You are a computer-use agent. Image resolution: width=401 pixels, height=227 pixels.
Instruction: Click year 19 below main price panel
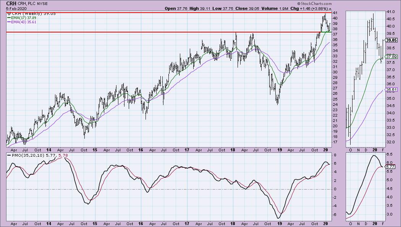(x=280, y=150)
